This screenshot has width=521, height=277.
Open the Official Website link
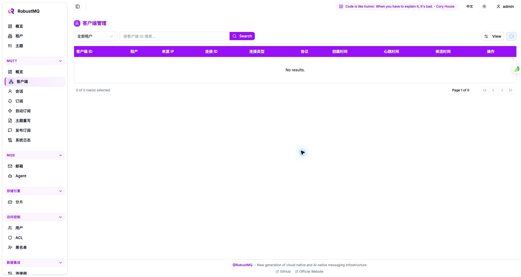[x=309, y=272]
